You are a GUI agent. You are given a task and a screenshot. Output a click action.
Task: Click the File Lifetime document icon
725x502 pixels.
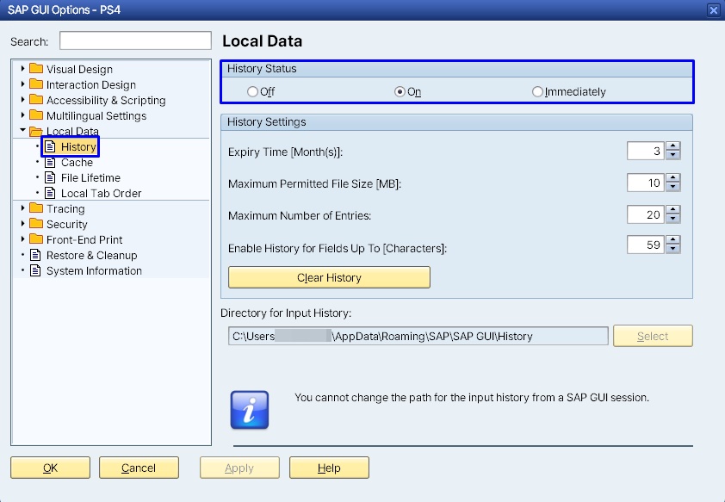point(50,177)
